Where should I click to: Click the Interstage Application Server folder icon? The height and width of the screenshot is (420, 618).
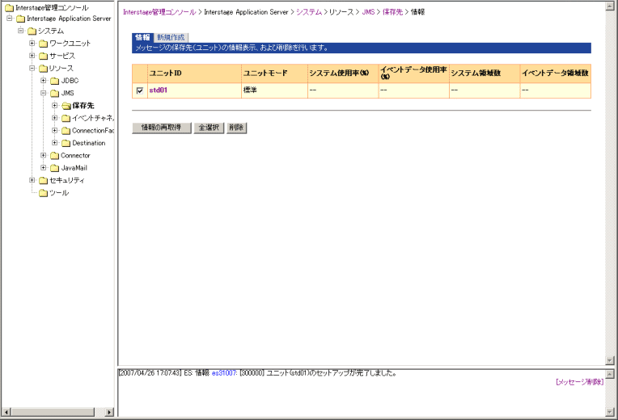point(20,19)
